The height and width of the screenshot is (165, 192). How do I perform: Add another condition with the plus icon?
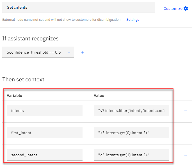click(83, 52)
